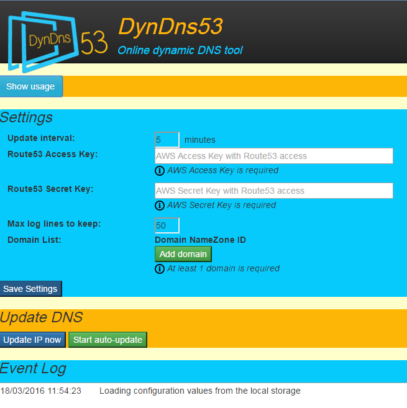The height and width of the screenshot is (408, 407).
Task: Trigger Update IP now
Action: point(32,340)
